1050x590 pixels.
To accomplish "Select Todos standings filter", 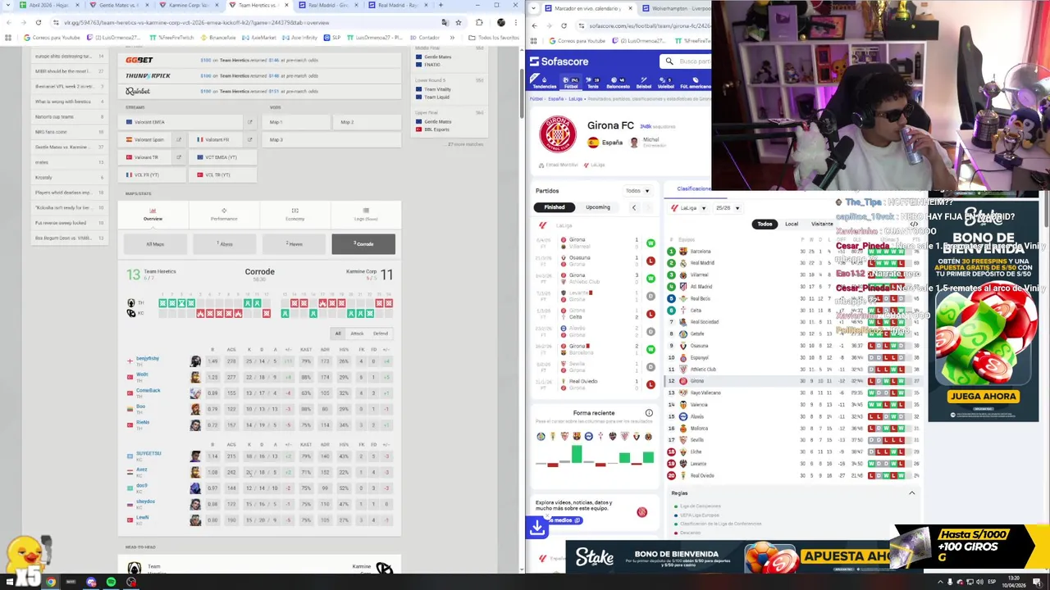I will coord(765,224).
